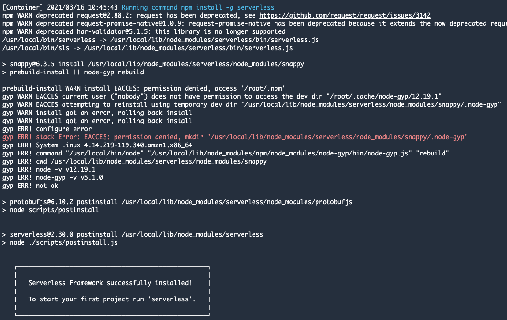Click the 'node ./scripts/postinstall.js' line
507x320 pixels.
60,242
